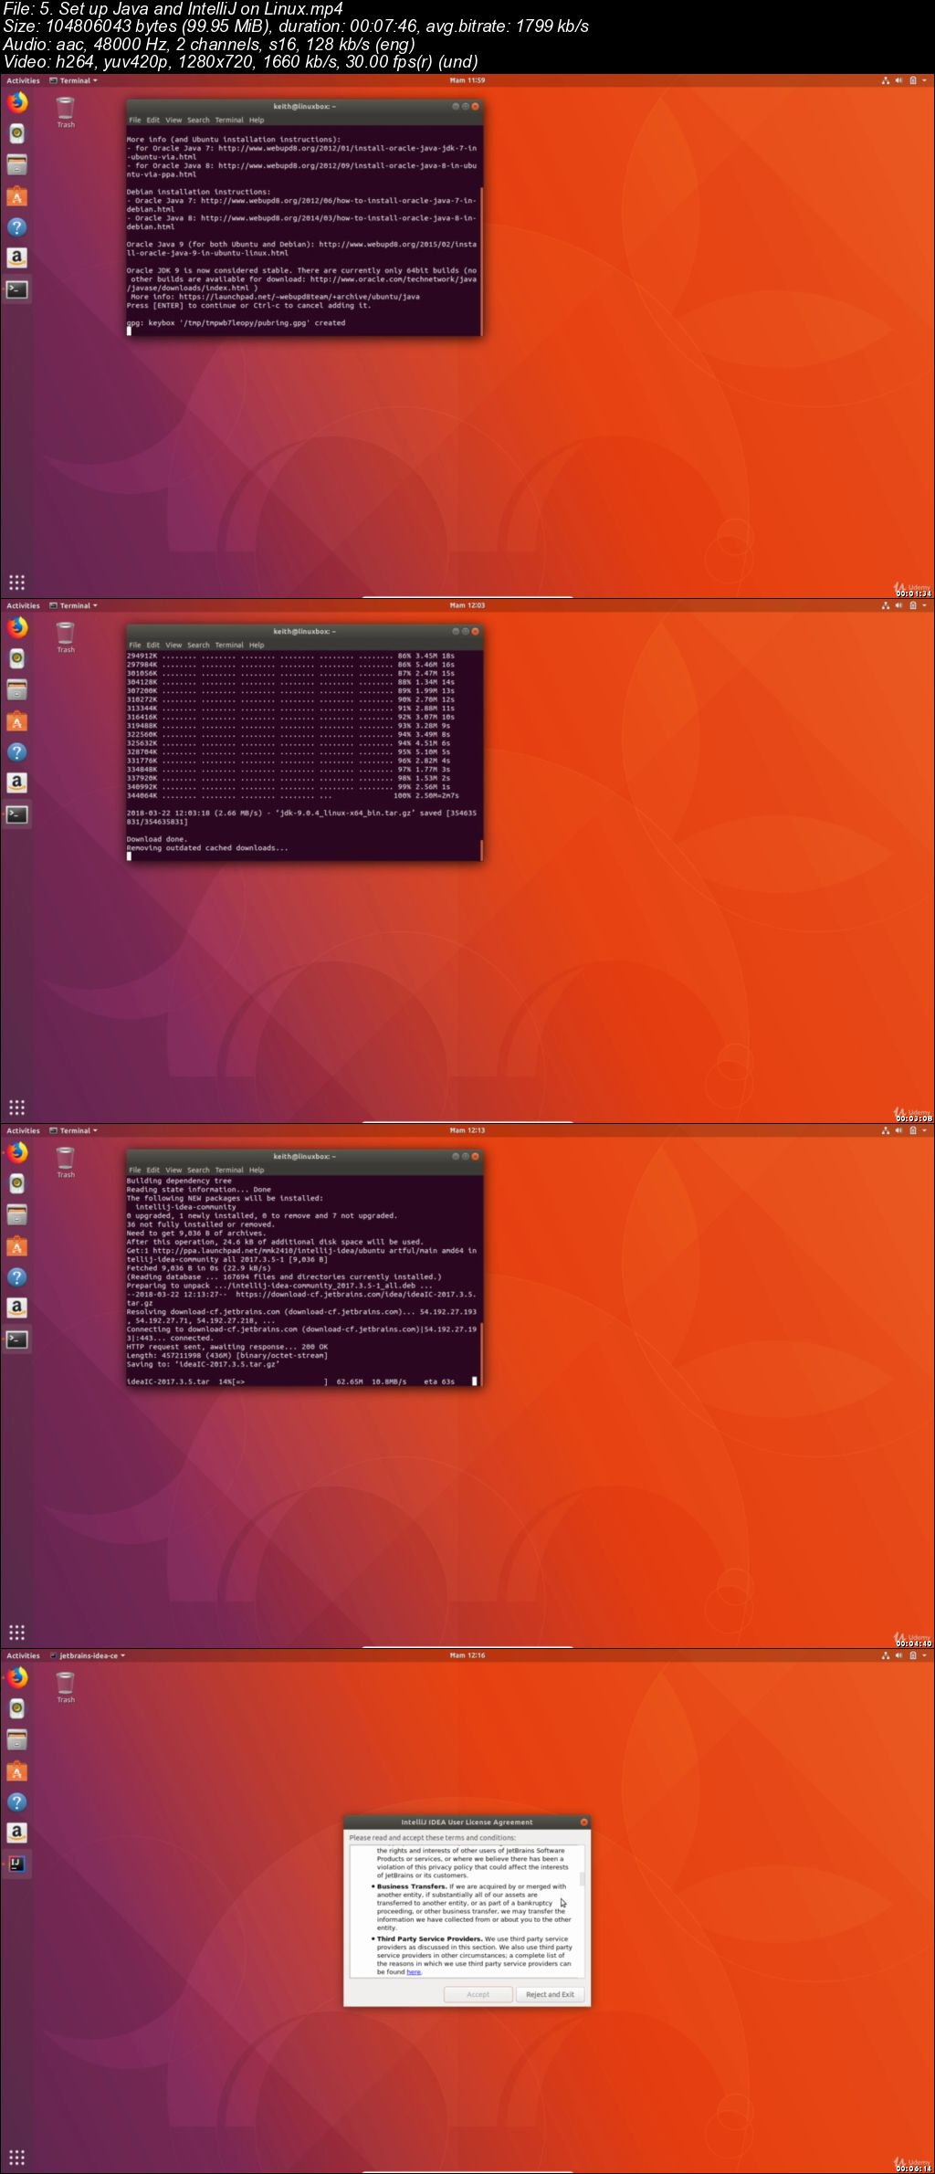Viewport: 935px width, 2174px height.
Task: Open Ubuntu Software in the 11:59 frame dock
Action: 16,196
